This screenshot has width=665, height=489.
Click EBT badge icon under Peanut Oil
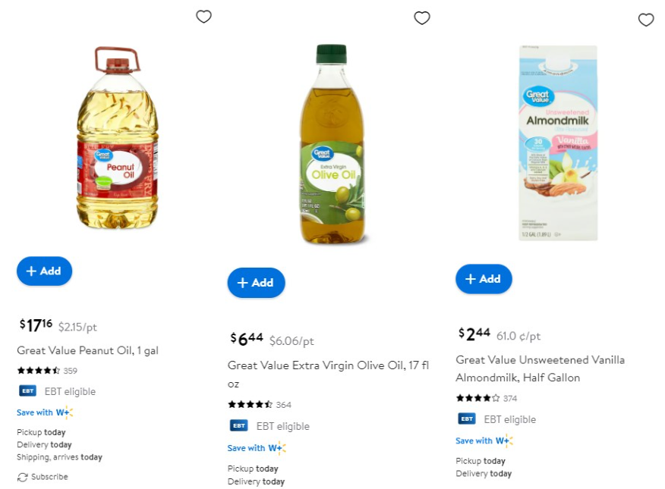click(28, 390)
